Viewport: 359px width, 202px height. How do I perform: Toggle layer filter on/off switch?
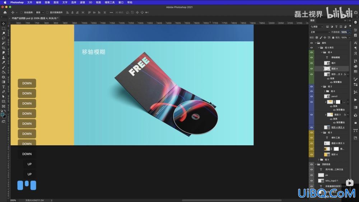pyautogui.click(x=350, y=27)
